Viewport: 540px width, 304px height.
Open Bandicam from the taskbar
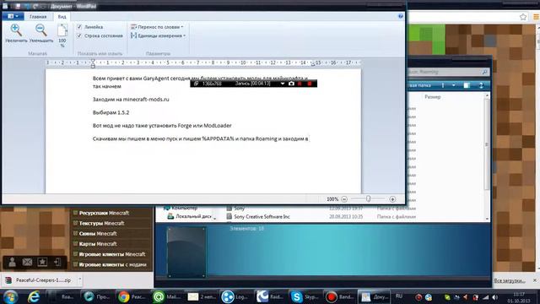pos(339,296)
